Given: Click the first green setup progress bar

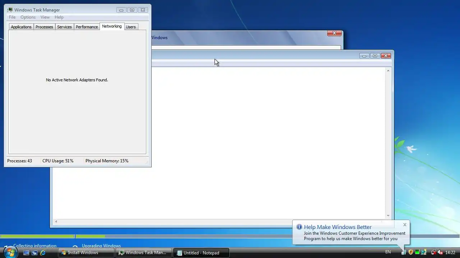Looking at the screenshot, I should (37, 236).
